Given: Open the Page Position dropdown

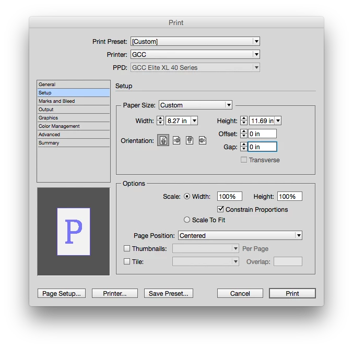Looking at the screenshot, I should pyautogui.click(x=240, y=235).
